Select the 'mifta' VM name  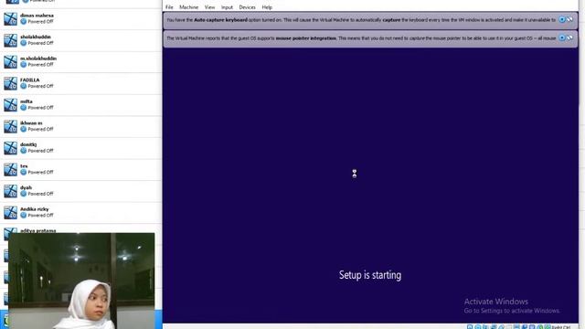tap(27, 101)
